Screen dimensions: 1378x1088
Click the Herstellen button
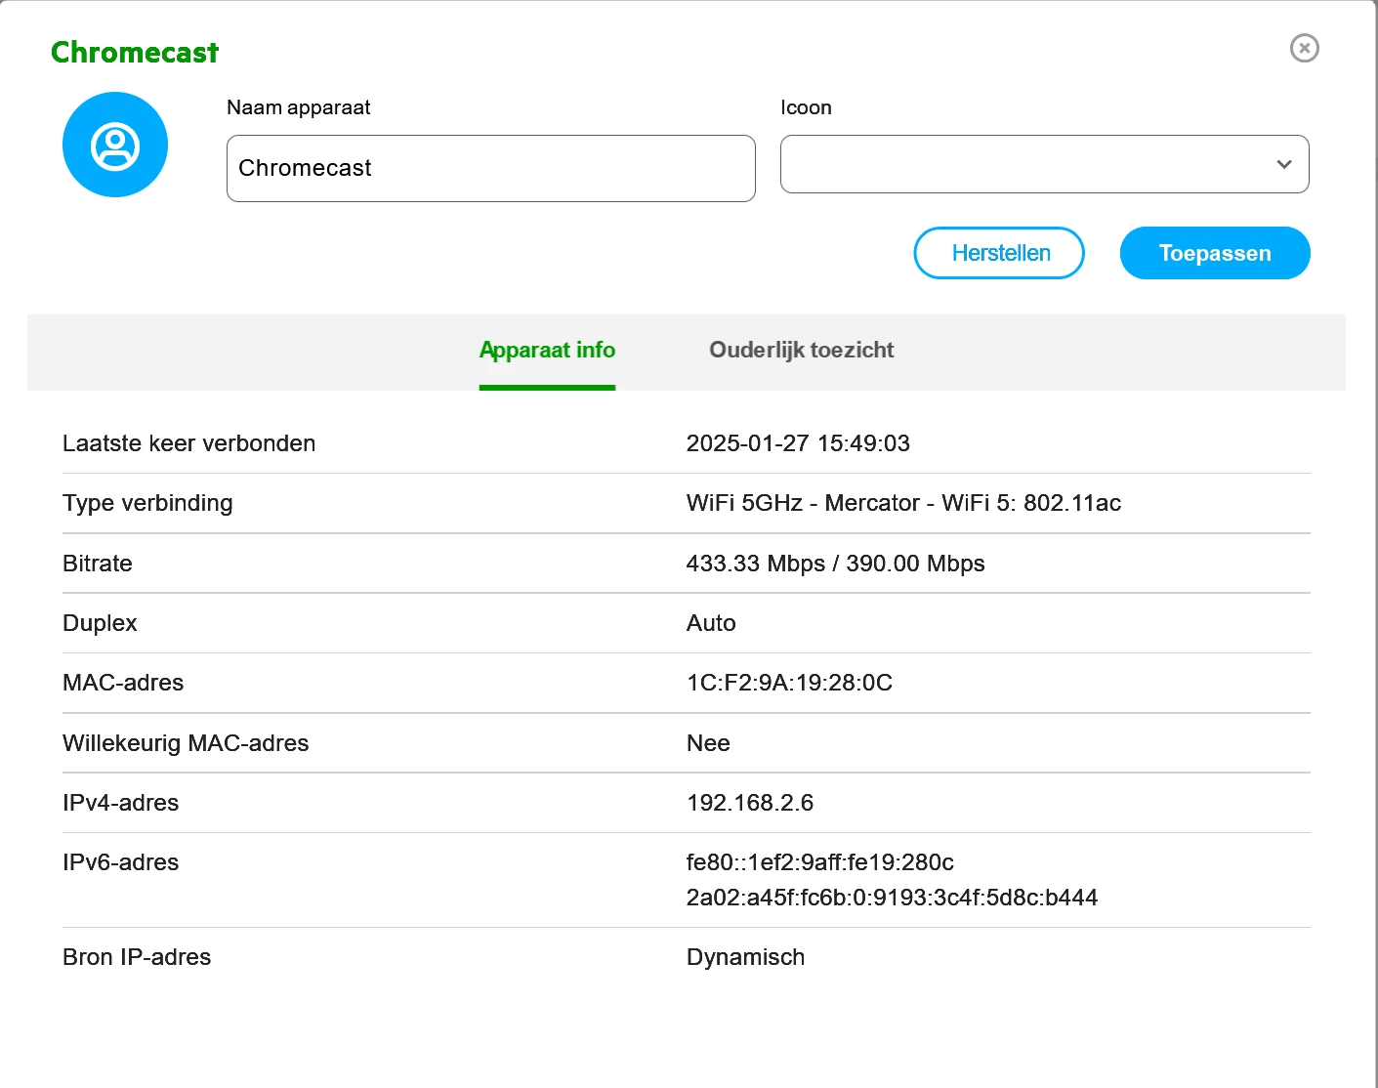pyautogui.click(x=999, y=253)
